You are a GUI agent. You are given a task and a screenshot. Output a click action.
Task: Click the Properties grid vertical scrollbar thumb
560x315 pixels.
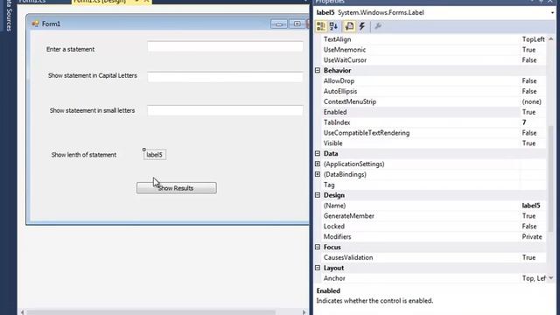pos(550,178)
